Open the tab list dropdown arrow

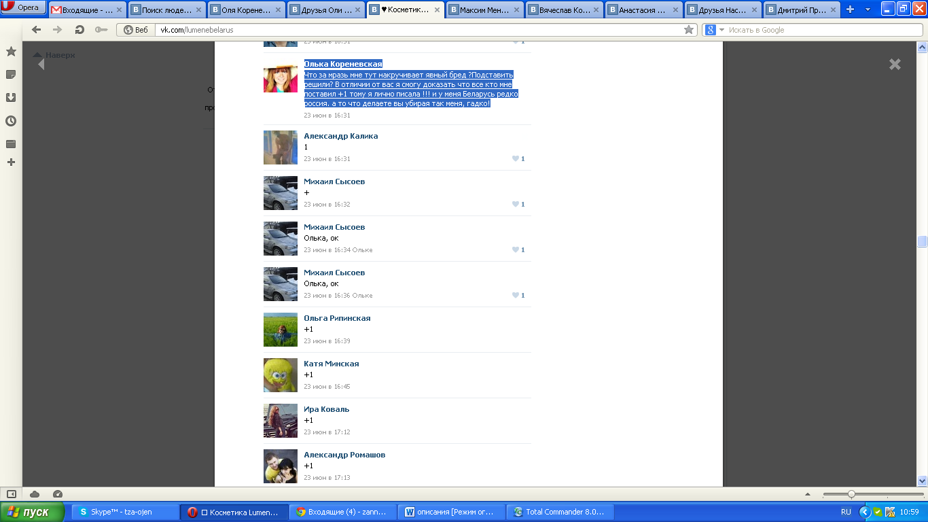(868, 10)
